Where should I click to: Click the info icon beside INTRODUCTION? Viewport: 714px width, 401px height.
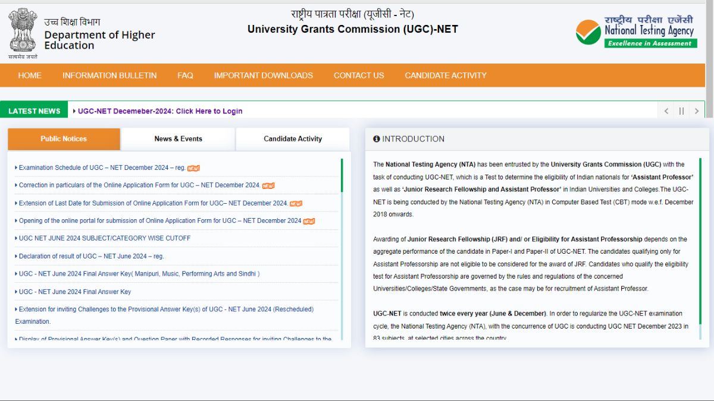pyautogui.click(x=376, y=138)
